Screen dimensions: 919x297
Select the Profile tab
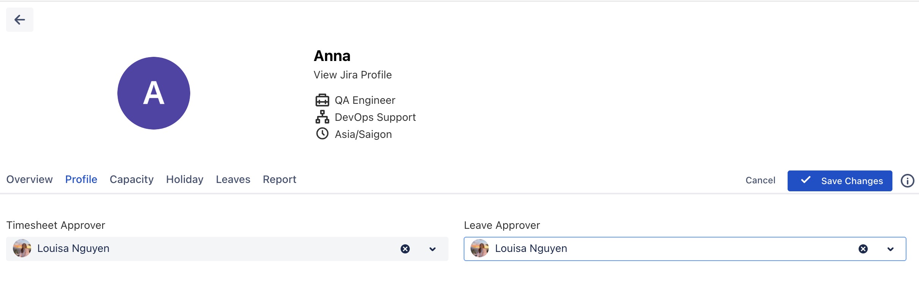click(81, 180)
